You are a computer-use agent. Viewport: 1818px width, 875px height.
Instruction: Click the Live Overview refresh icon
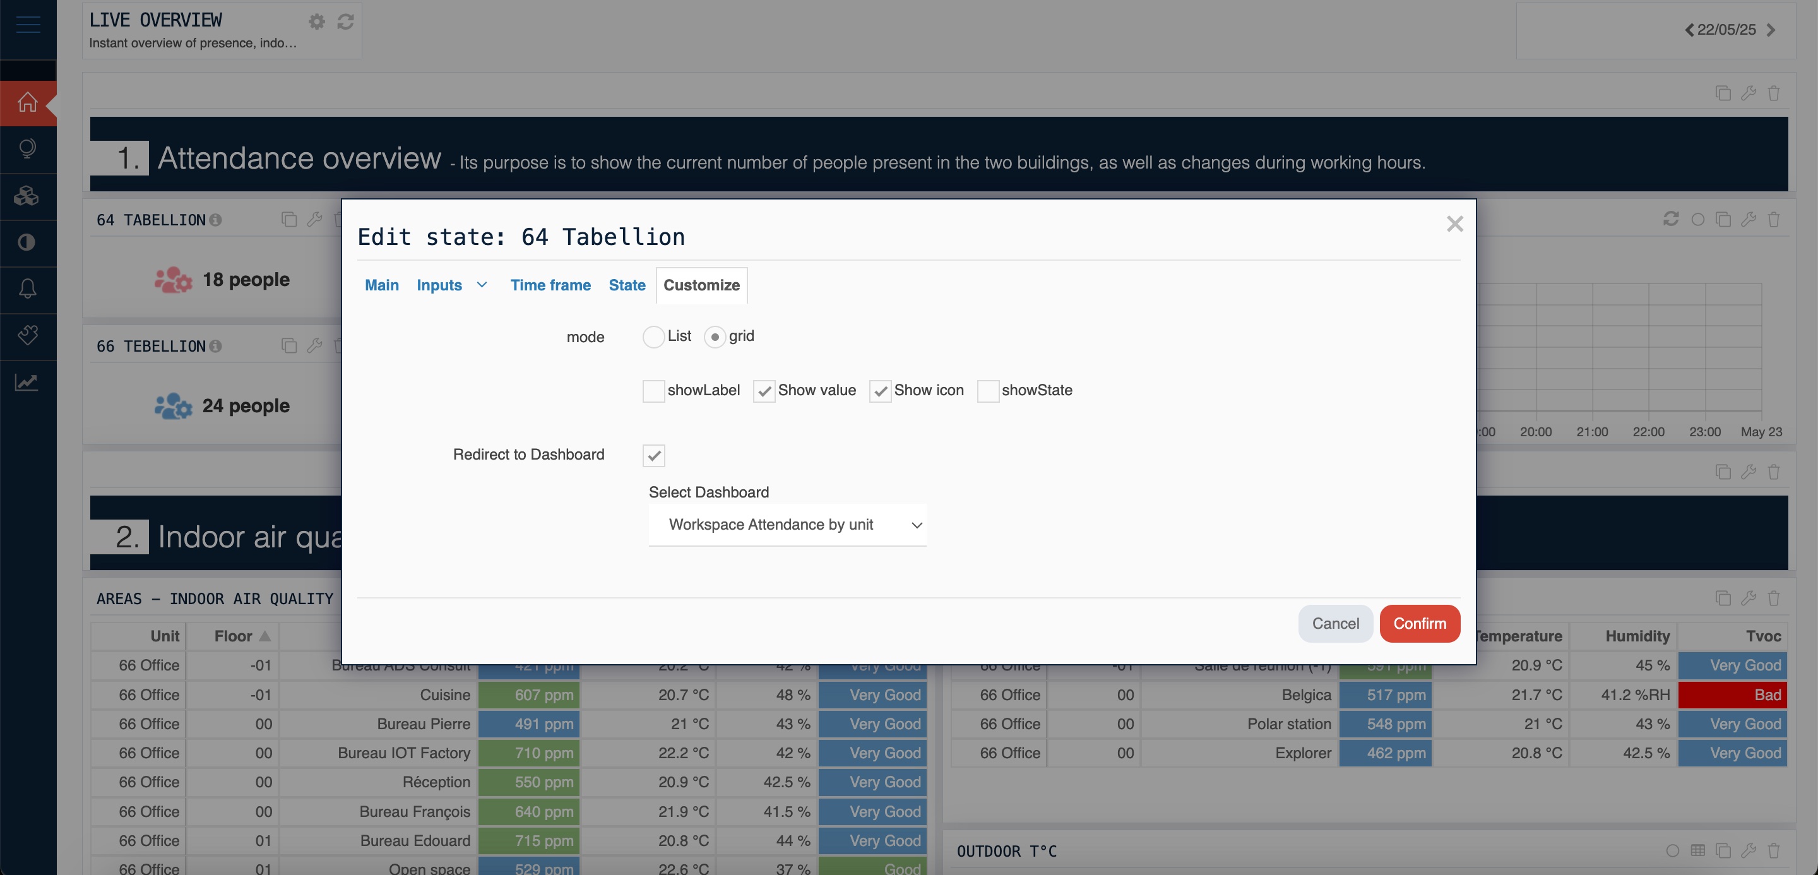[345, 22]
